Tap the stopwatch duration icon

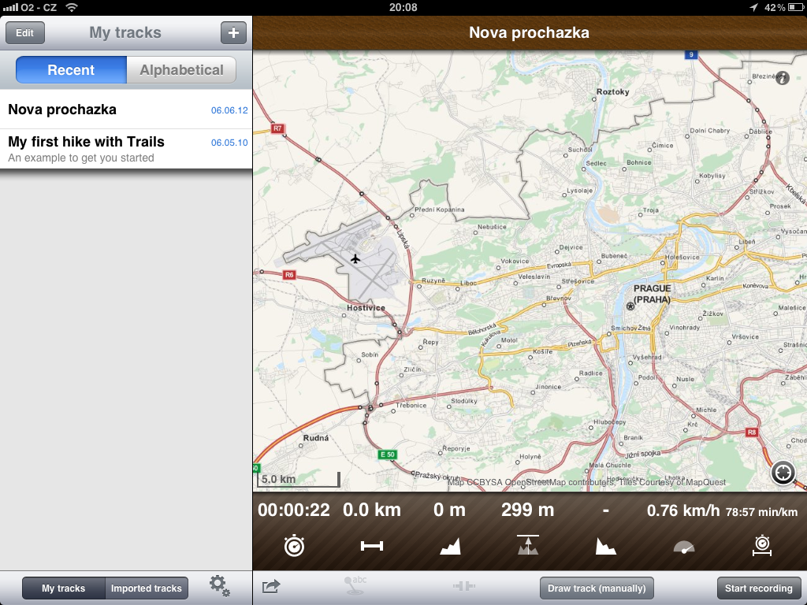click(x=295, y=545)
